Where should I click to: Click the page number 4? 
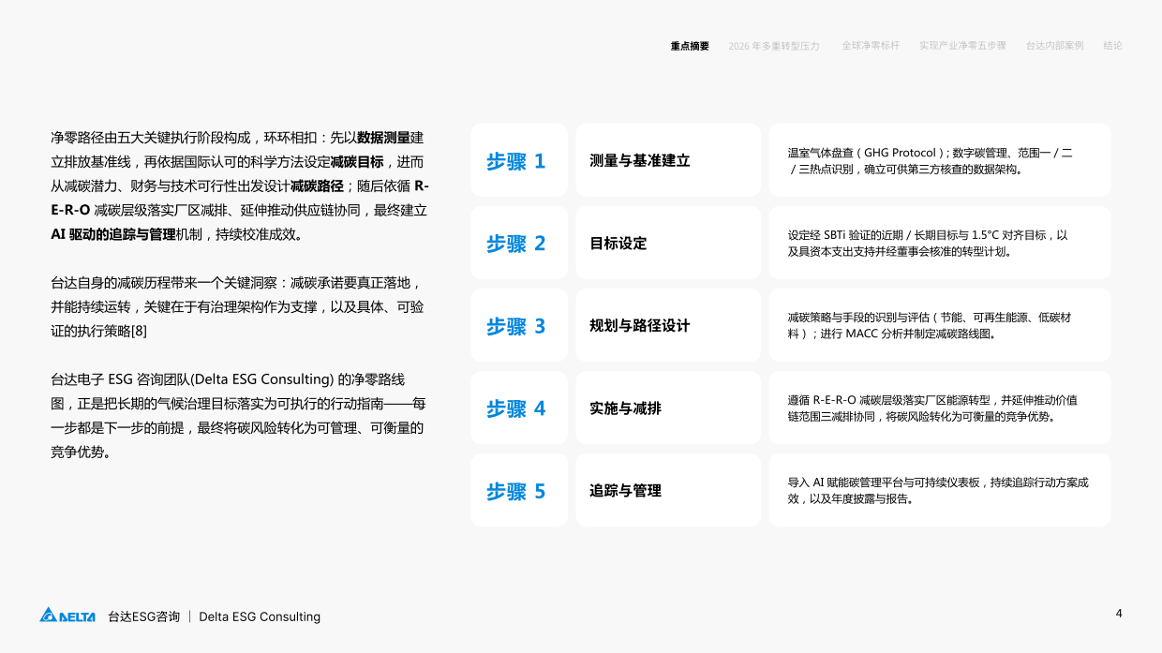(x=1119, y=614)
